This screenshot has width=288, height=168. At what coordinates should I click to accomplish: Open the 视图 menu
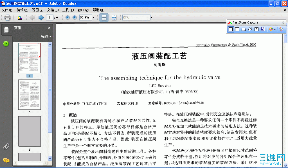tap(38, 10)
